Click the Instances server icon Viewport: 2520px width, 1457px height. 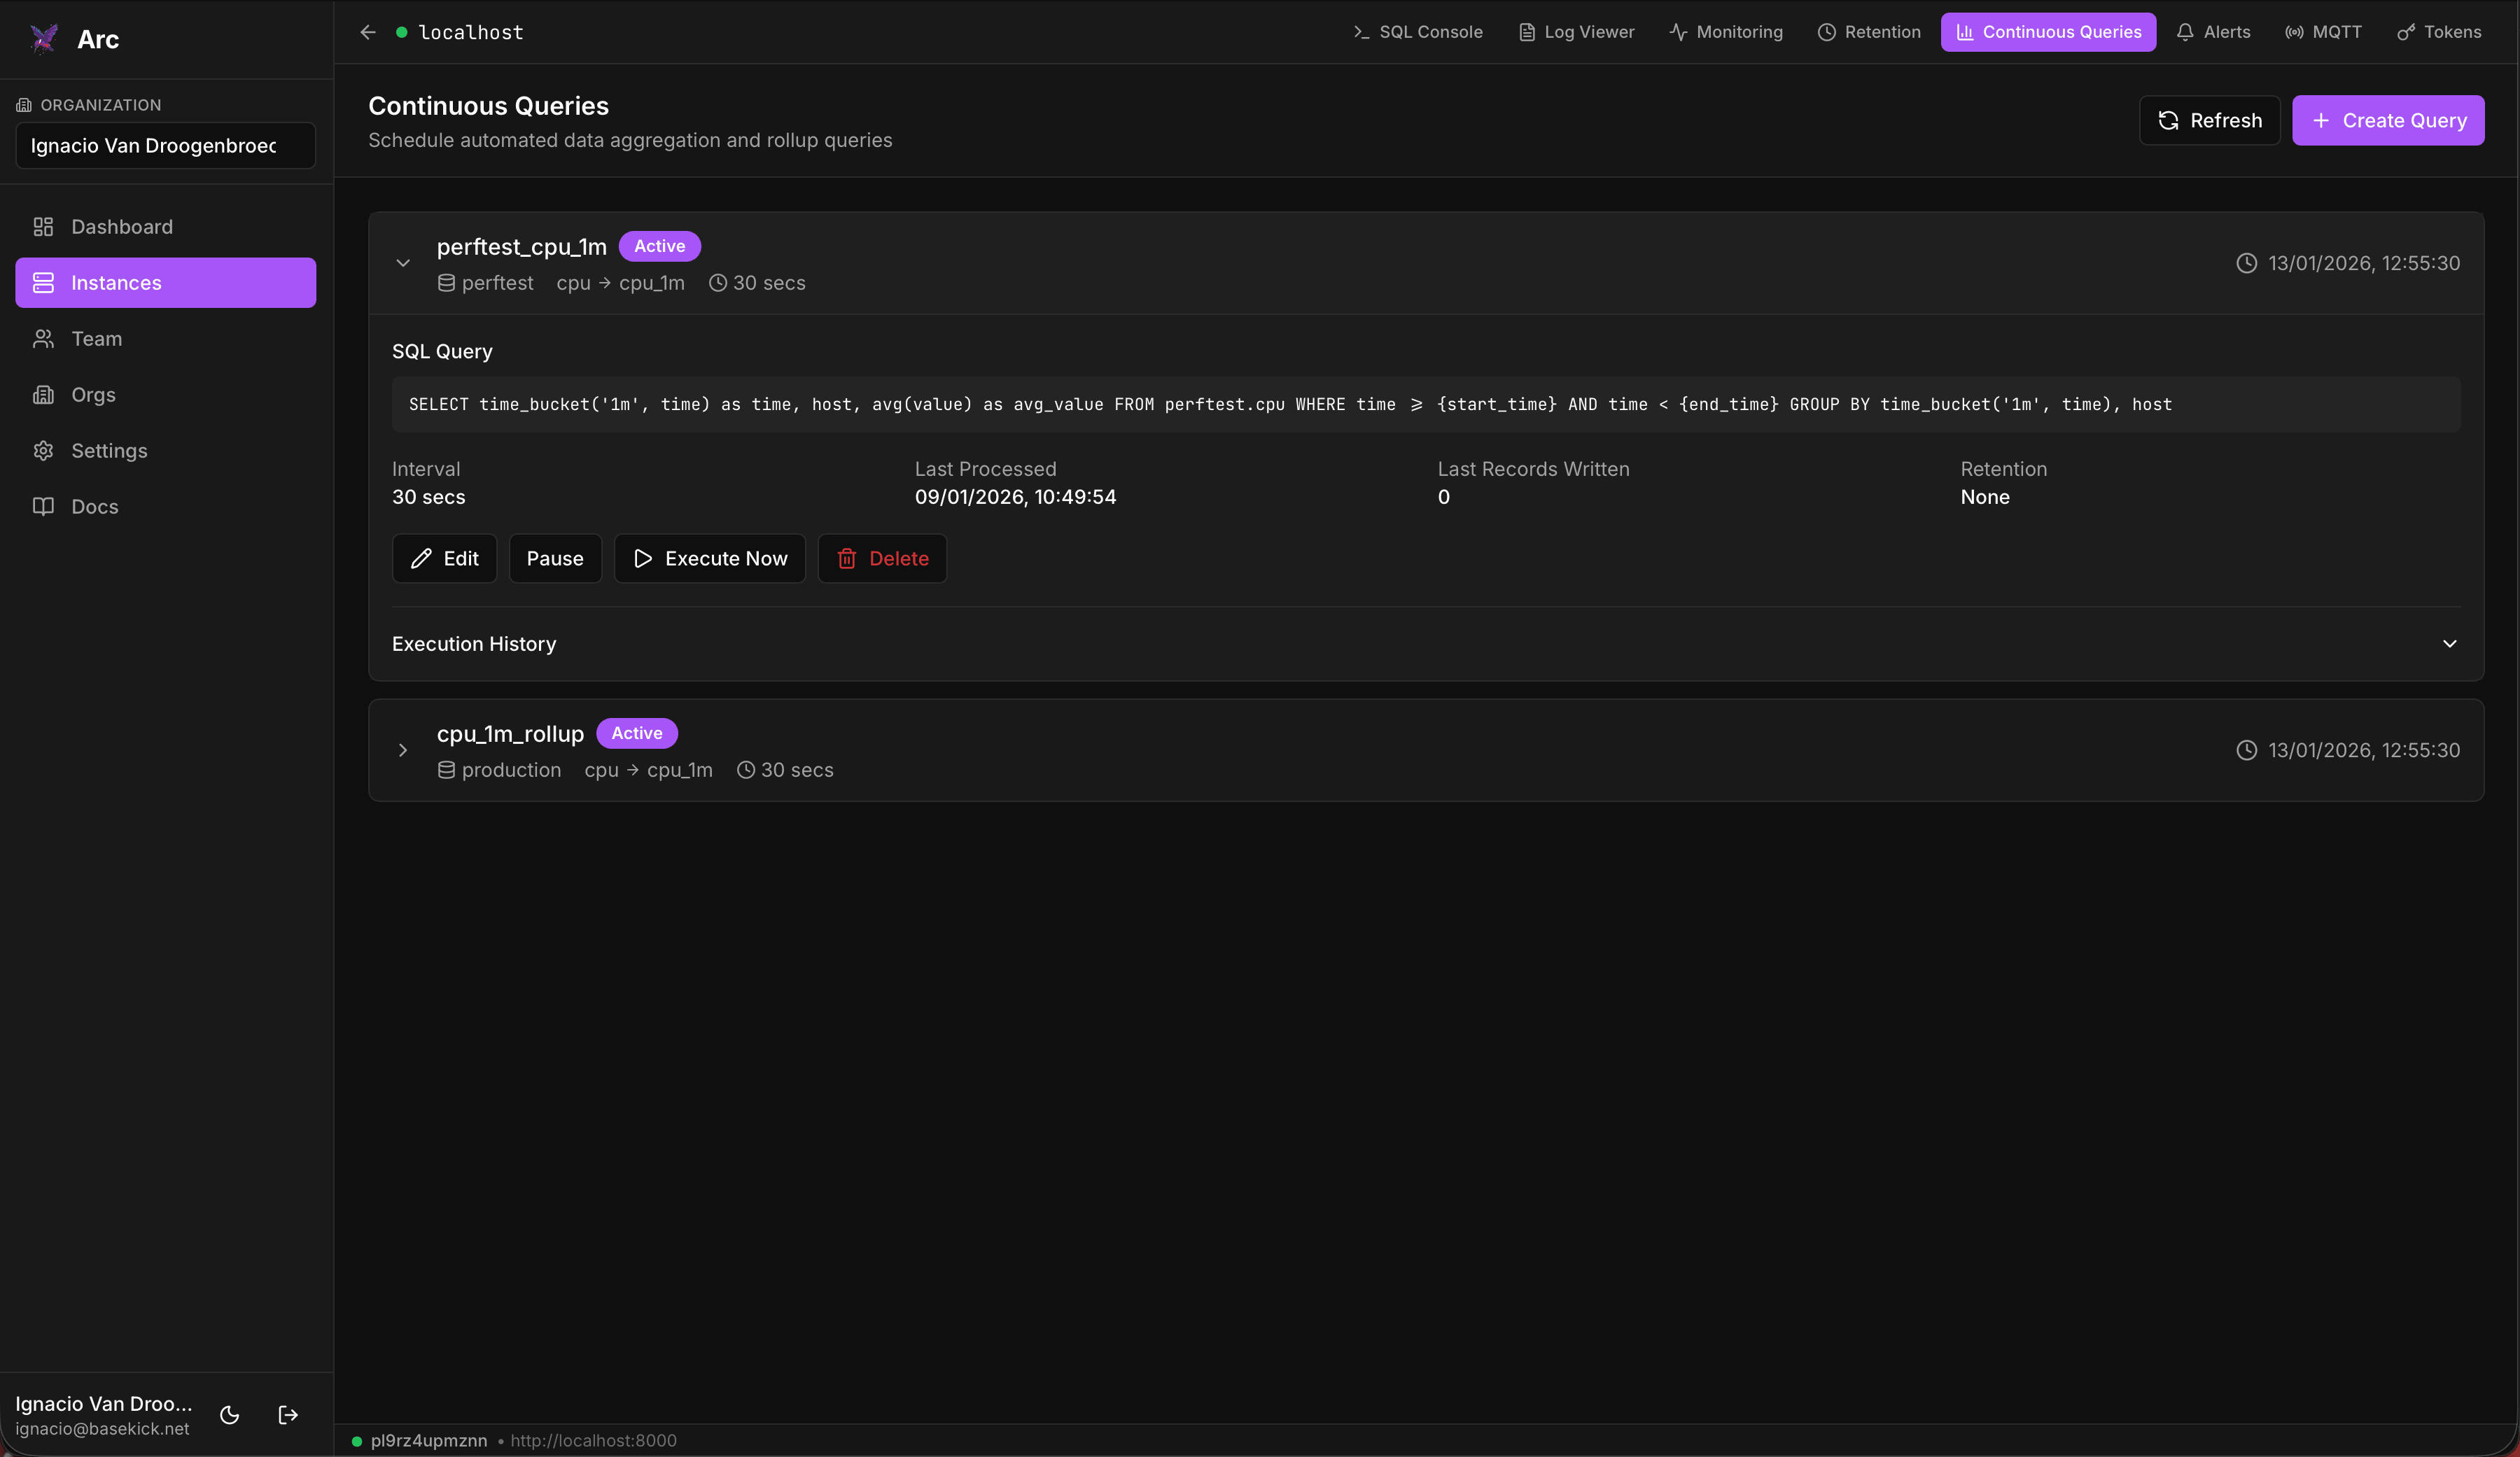tap(43, 283)
